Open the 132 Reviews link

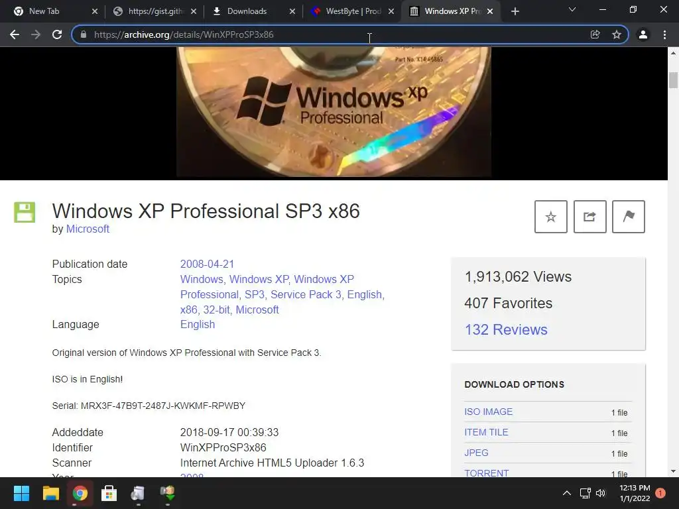point(506,330)
